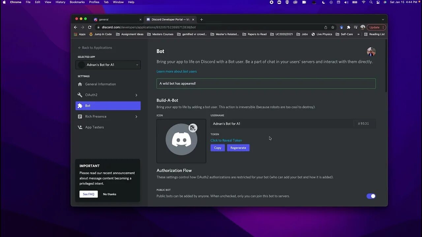This screenshot has width=422, height=237.
Task: Select the Discord Developer Portal tab
Action: [170, 19]
